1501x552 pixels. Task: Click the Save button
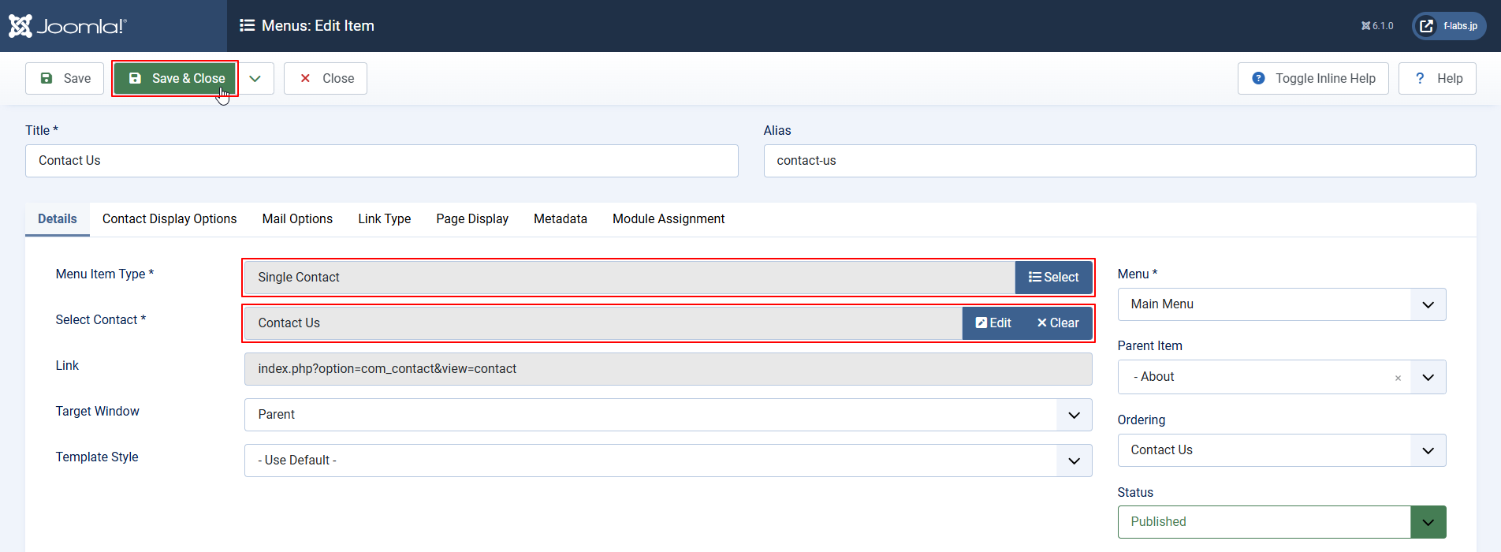[x=65, y=78]
